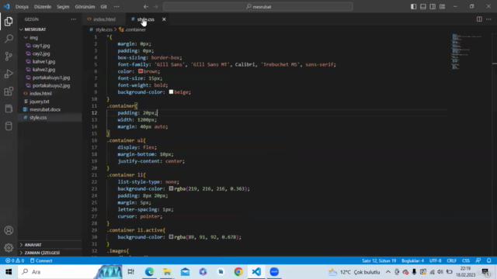This screenshot has height=279, width=497.
Task: Open the Run and Debug view
Action: (9, 74)
